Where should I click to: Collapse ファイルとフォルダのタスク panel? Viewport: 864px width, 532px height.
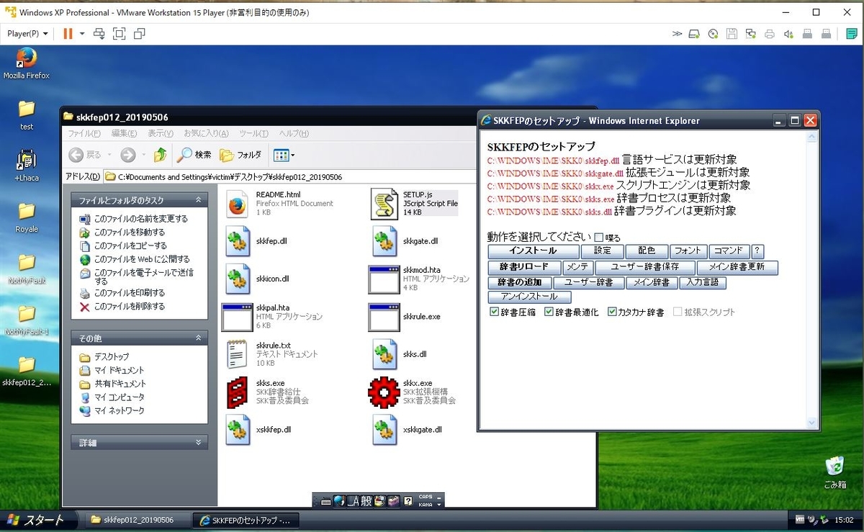pos(198,200)
